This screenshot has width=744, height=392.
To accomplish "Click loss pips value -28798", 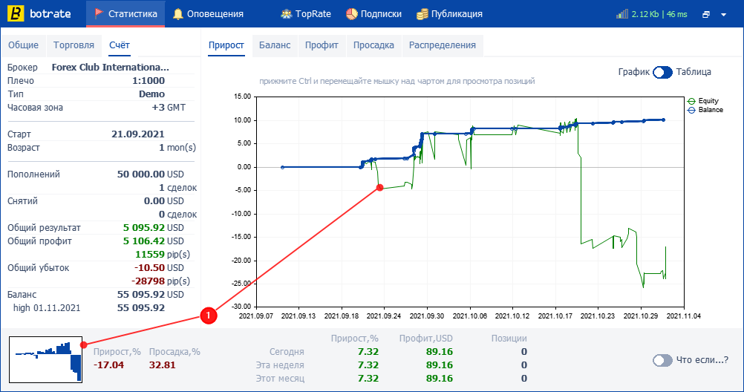I will pyautogui.click(x=148, y=281).
